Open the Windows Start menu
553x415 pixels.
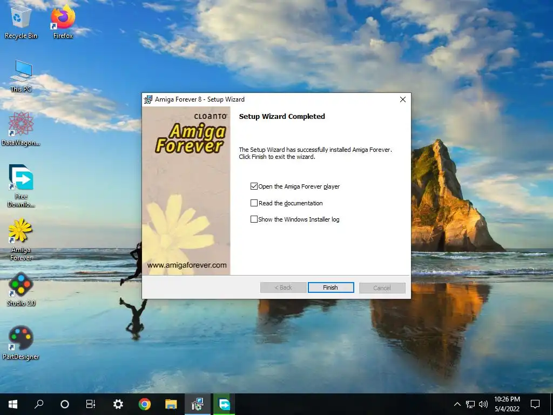13,404
